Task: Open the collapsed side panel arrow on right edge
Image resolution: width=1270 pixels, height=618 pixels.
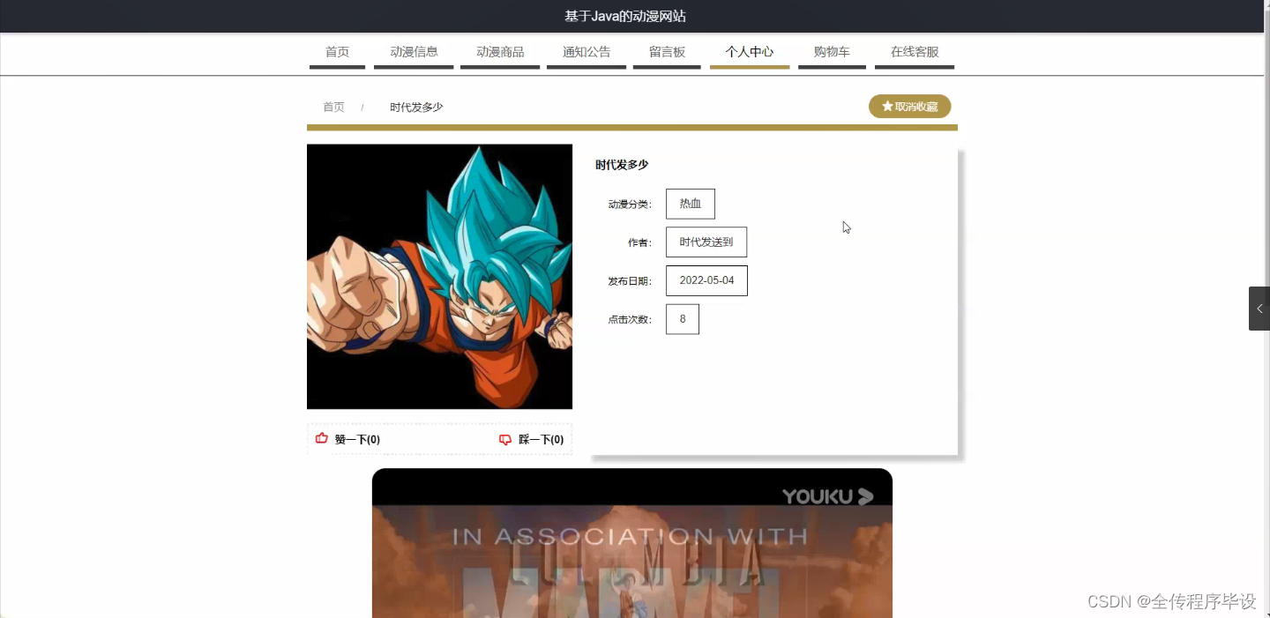Action: pos(1259,308)
